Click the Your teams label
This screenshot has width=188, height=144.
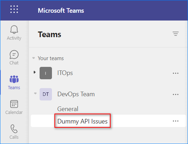(x=51, y=58)
